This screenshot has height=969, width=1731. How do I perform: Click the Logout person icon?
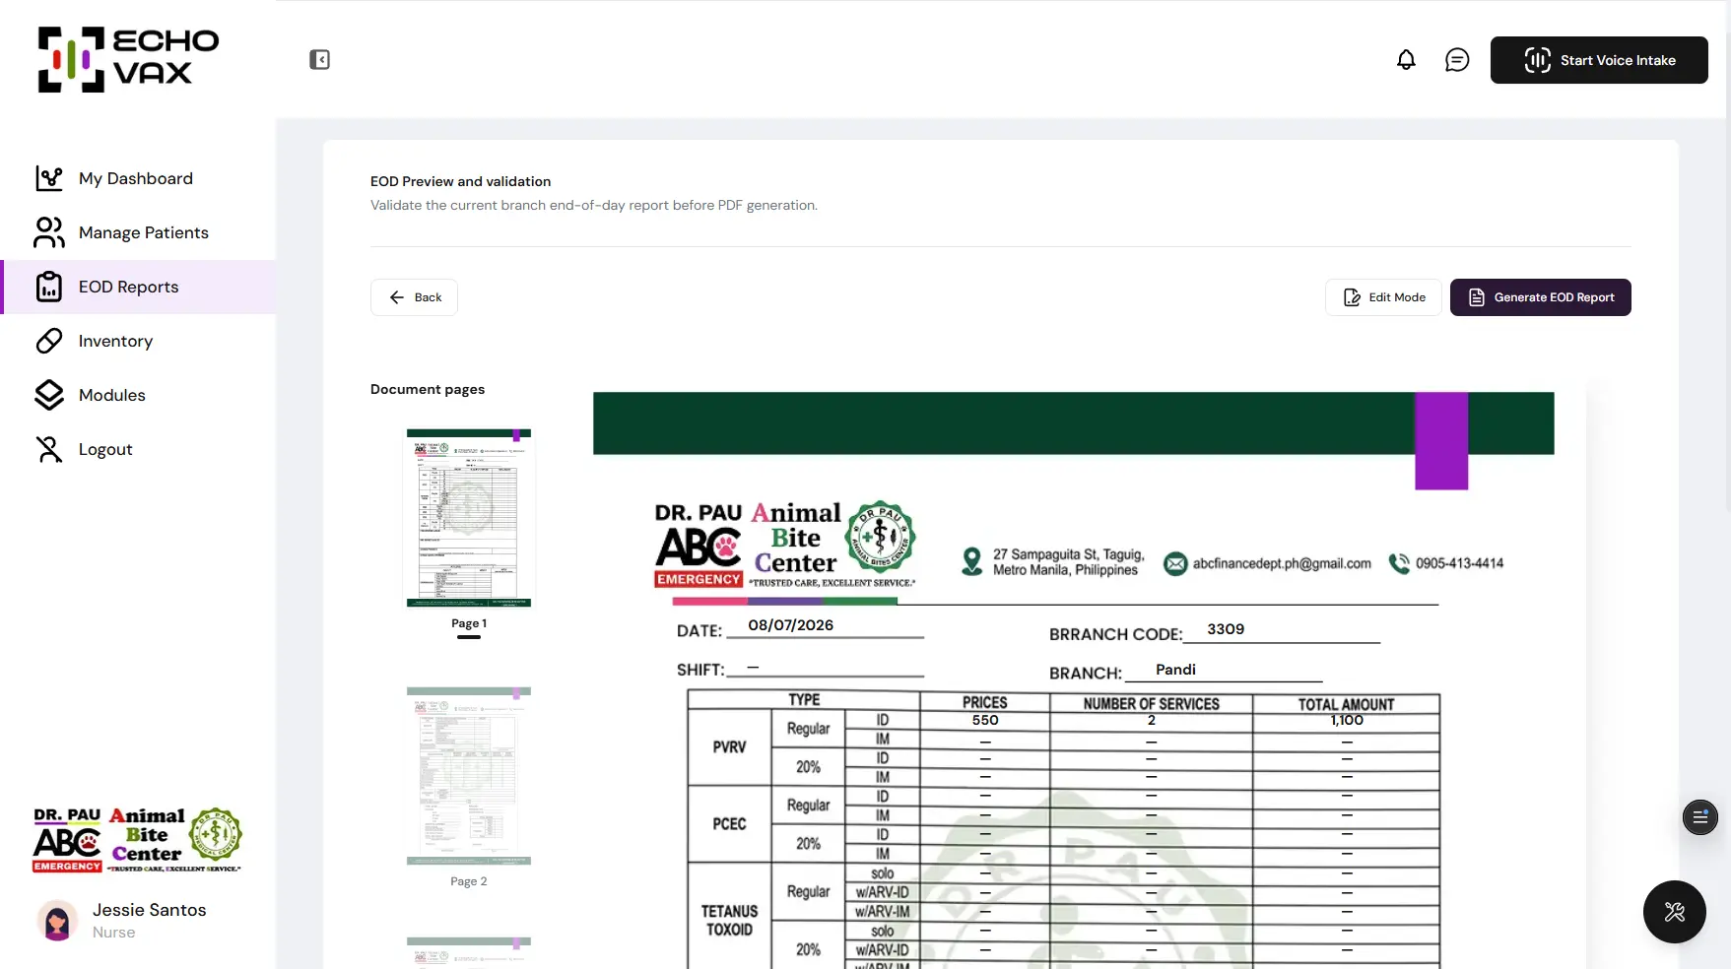click(x=49, y=449)
